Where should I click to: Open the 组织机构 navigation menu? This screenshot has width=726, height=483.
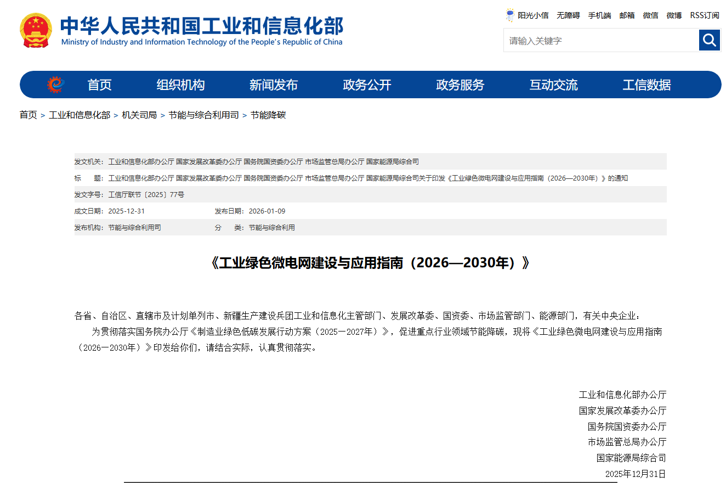click(181, 85)
